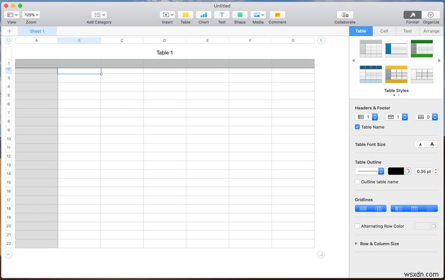The height and width of the screenshot is (280, 445).
Task: Open table outline line style dropdown
Action: click(369, 171)
